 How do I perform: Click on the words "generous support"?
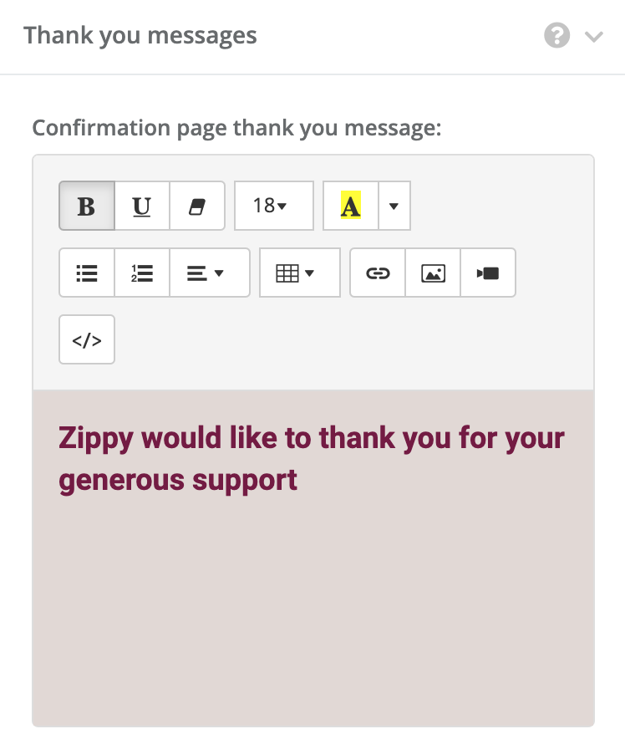[178, 481]
